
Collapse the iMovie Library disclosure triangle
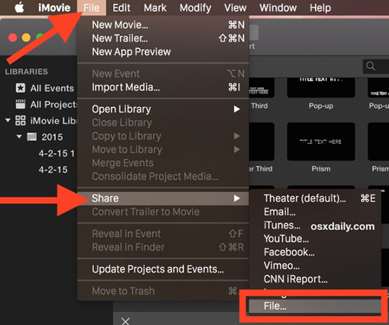8,120
